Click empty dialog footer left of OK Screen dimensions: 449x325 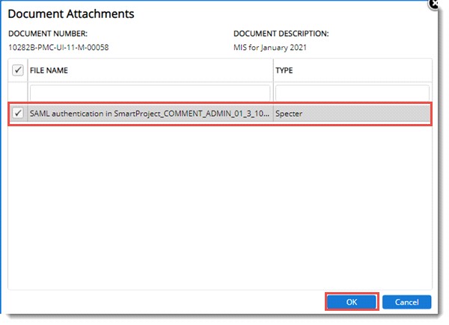[165, 302]
